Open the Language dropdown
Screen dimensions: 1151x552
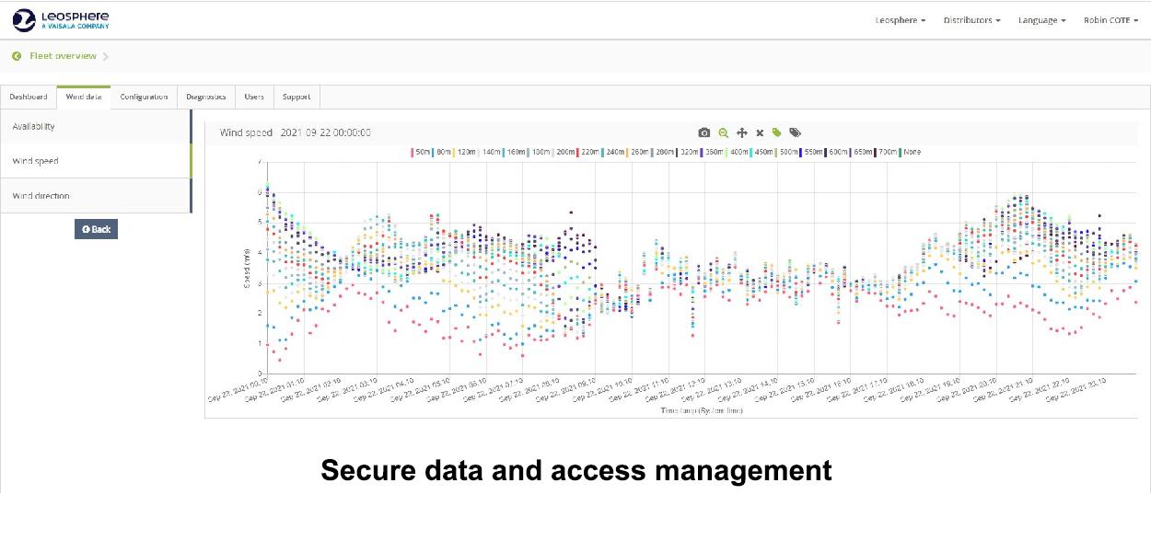(x=1041, y=20)
